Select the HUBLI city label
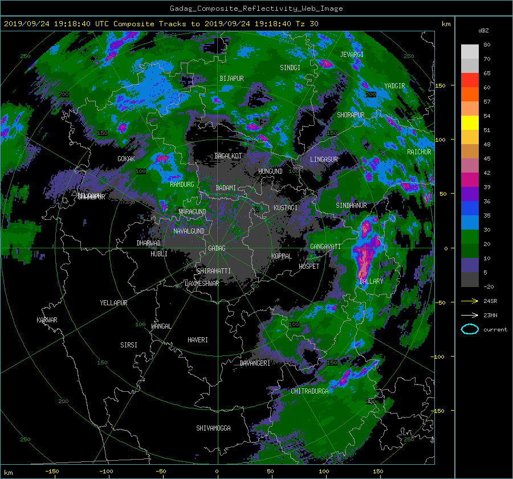513x479 pixels. [159, 253]
